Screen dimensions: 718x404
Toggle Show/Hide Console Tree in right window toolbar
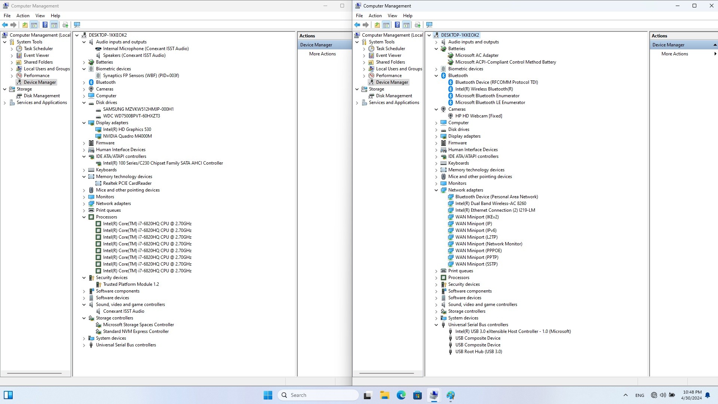pyautogui.click(x=386, y=25)
